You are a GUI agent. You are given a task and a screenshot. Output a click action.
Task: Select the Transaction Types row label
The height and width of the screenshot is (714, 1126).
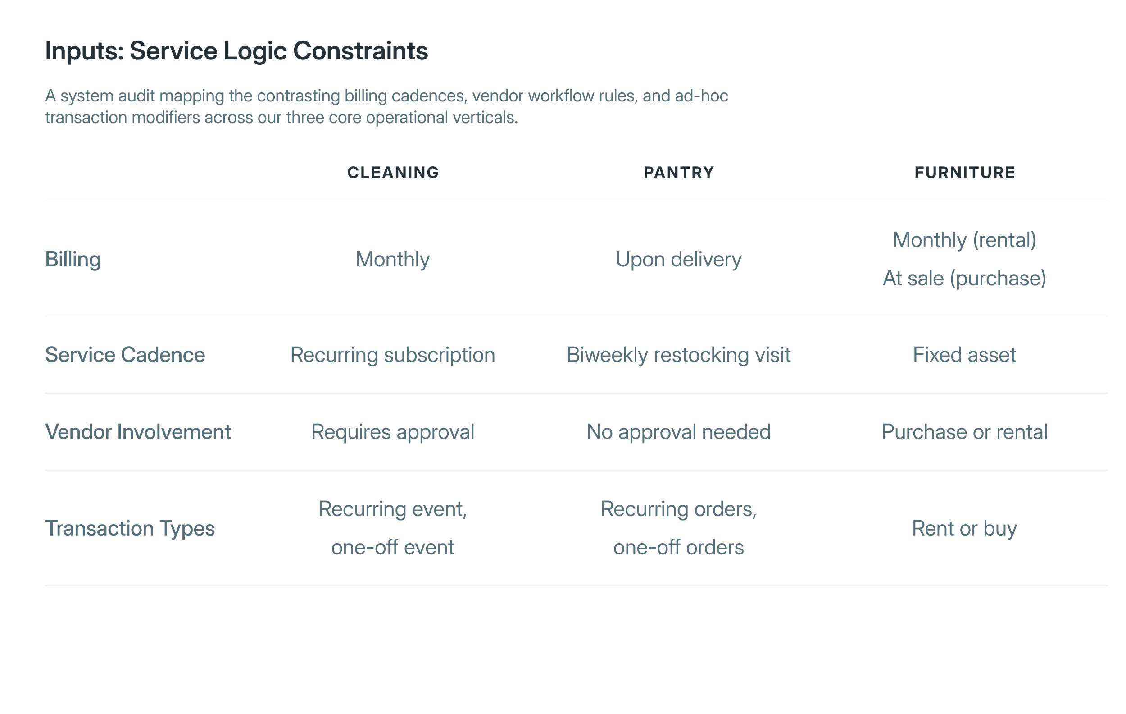click(x=130, y=528)
